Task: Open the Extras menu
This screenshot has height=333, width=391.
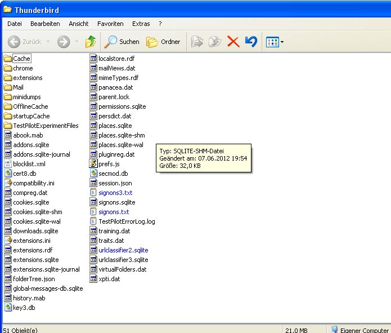Action: pyautogui.click(x=141, y=24)
